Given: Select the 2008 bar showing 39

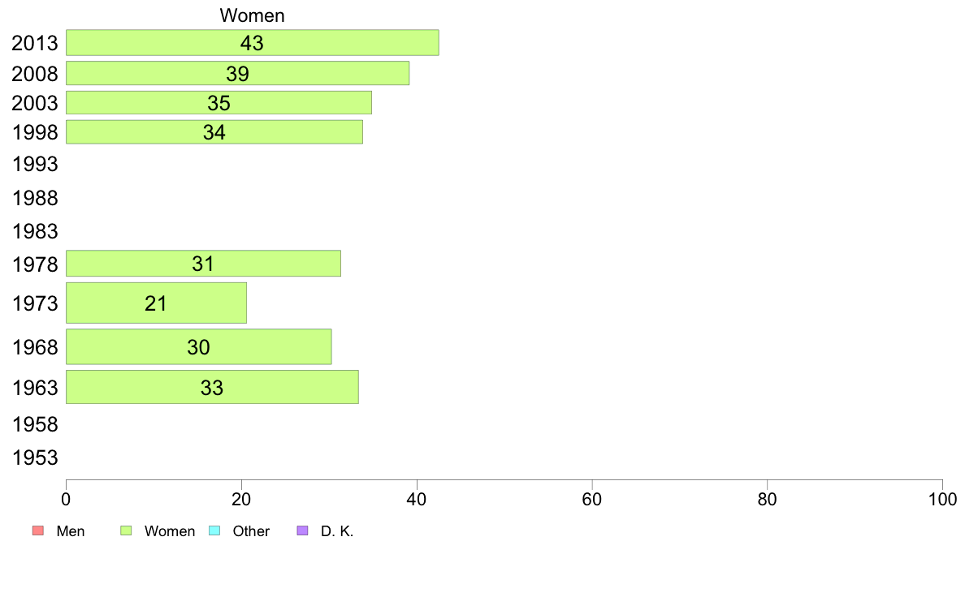Looking at the screenshot, I should click(237, 73).
